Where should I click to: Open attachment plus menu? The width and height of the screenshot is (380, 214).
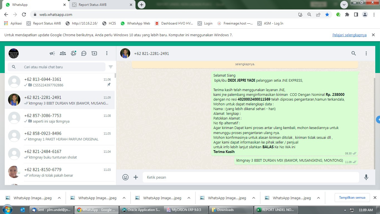pyautogui.click(x=136, y=177)
